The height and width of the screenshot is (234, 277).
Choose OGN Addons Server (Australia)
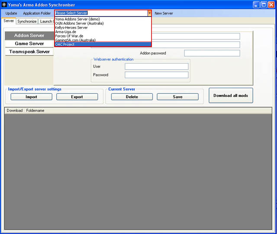[x=79, y=23]
